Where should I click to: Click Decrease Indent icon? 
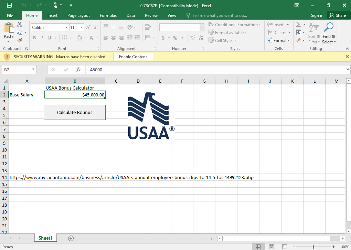click(130, 38)
